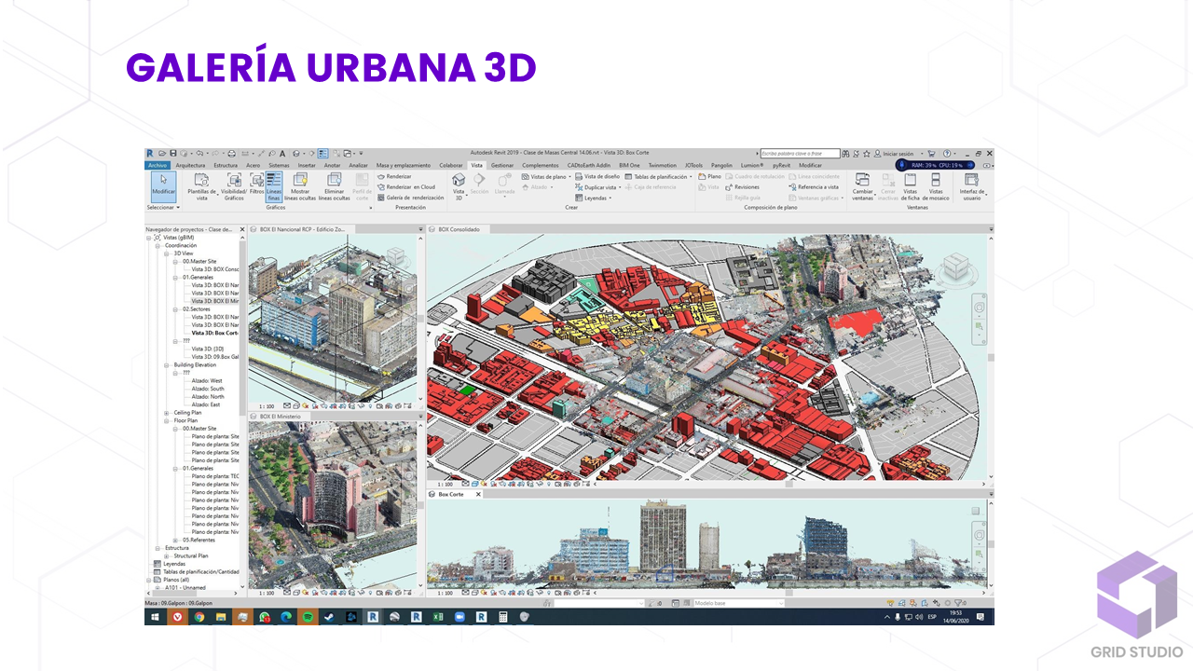Click Referencia a vista

814,186
